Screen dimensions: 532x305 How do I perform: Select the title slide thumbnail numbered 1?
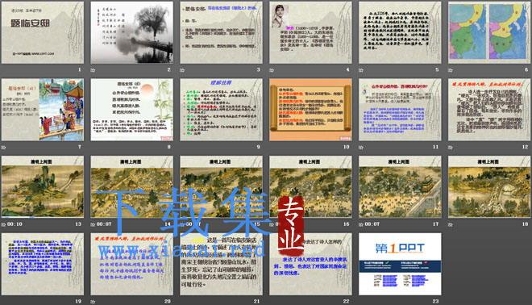[x=43, y=32]
